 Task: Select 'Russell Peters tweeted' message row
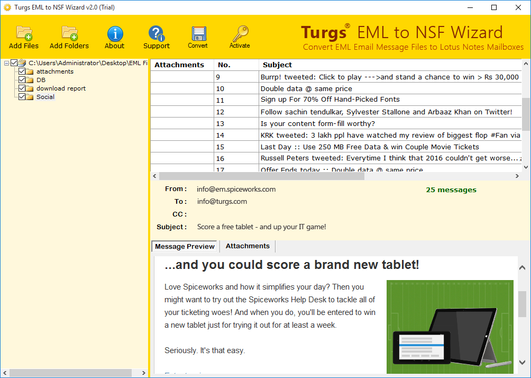(336, 158)
